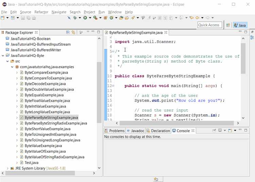Screen dimensions: 255x182
Task: Select ByteParseByteStringRadixExample.java in the tree
Action: tap(56, 123)
